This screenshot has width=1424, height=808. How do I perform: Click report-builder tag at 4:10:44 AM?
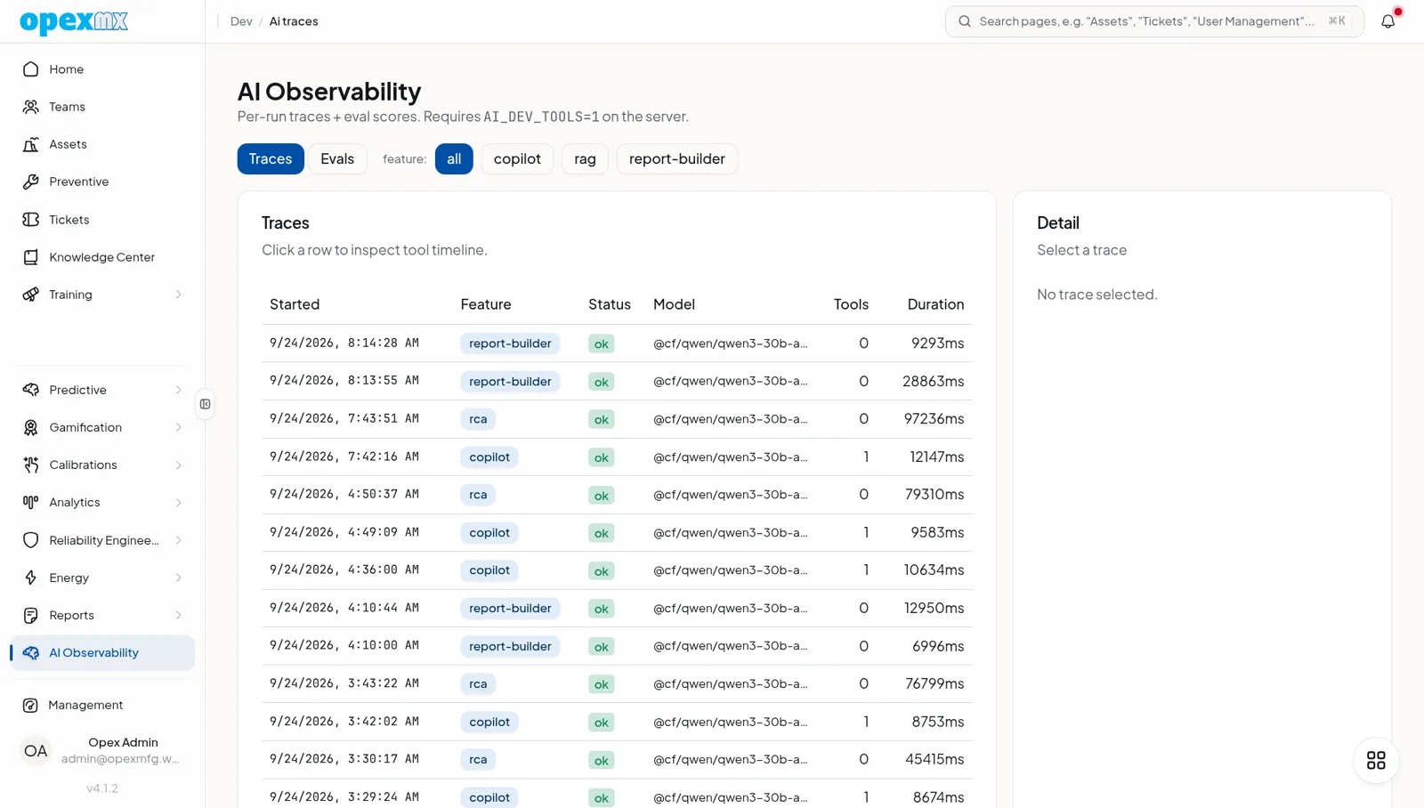pos(510,609)
